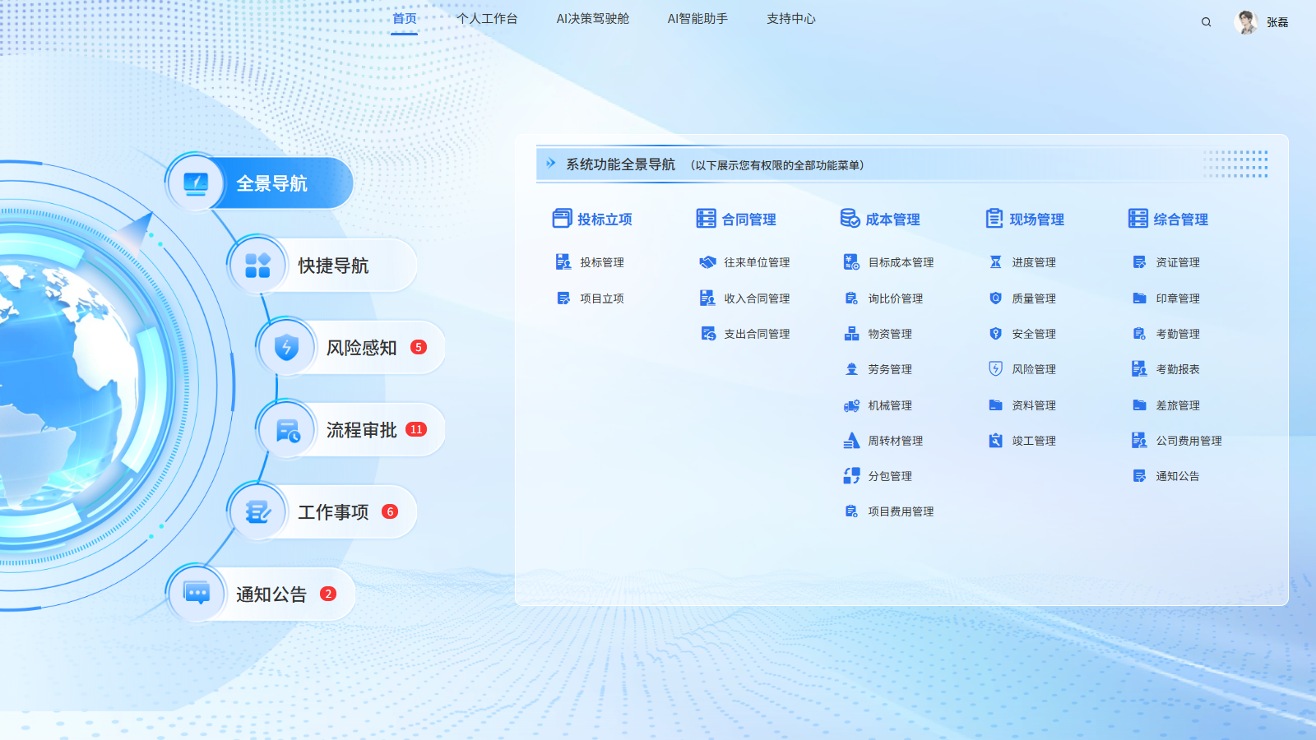Click the search magnifier icon
This screenshot has width=1316, height=740.
coord(1206,22)
